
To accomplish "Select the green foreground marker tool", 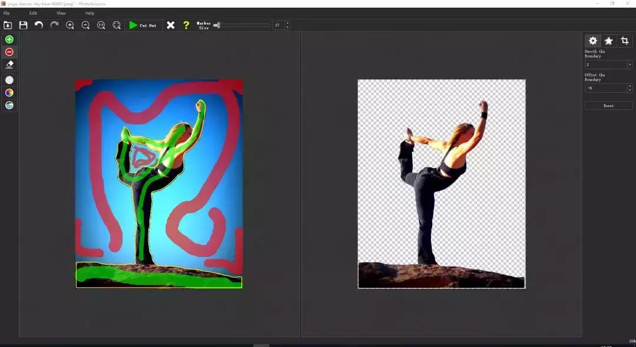I will coord(9,39).
